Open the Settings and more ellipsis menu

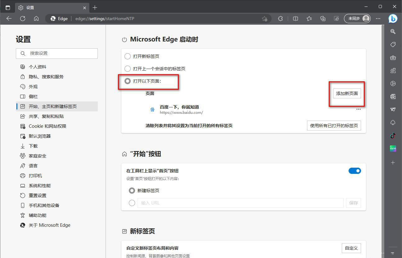(x=378, y=19)
